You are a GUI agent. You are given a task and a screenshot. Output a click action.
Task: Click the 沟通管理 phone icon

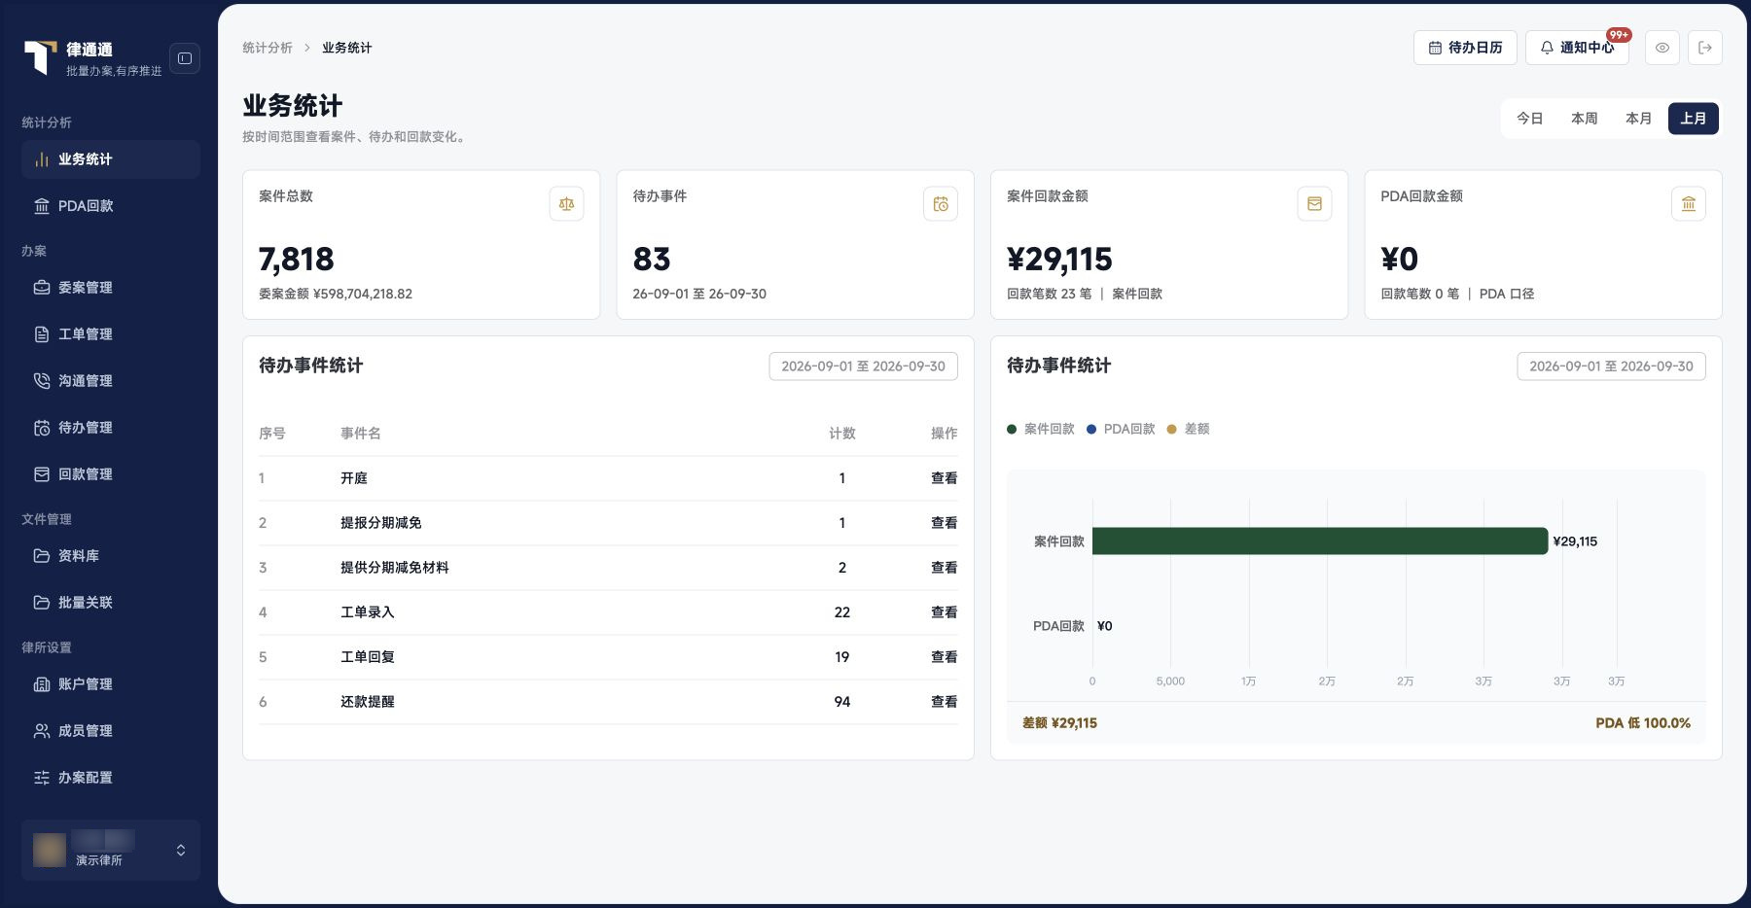click(42, 381)
